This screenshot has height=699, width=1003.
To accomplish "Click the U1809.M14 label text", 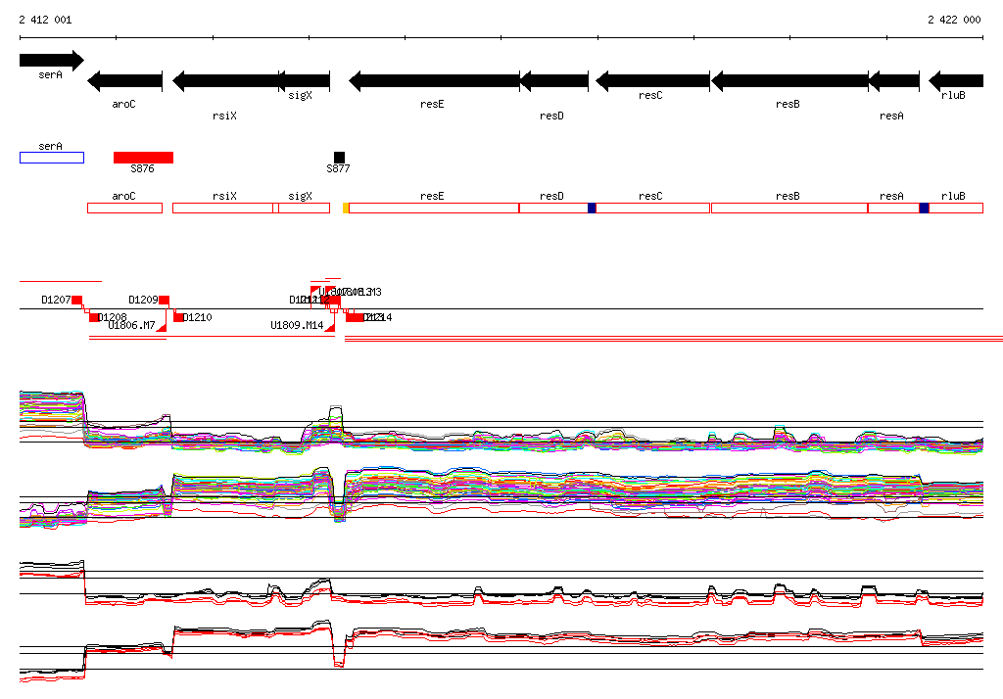I will point(297,326).
